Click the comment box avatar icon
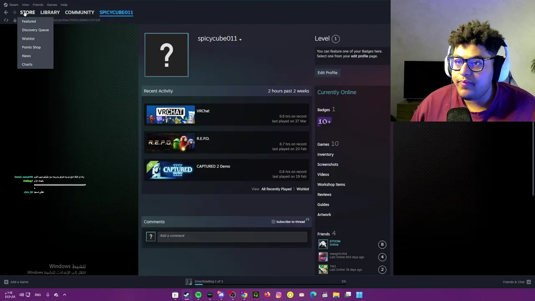The width and height of the screenshot is (535, 301). pos(150,237)
